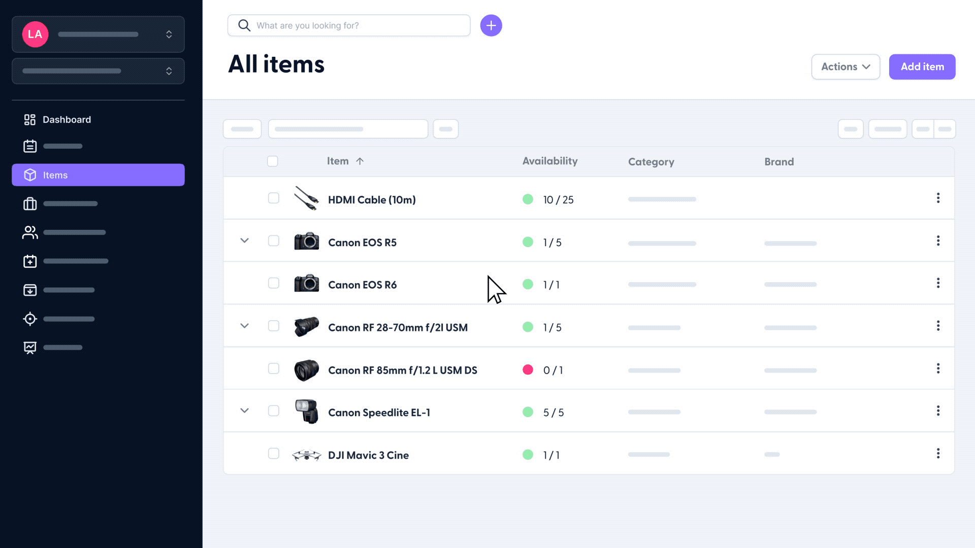Open HDMI Cable (10m) item name
Screen dimensions: 975x548
(x=372, y=200)
